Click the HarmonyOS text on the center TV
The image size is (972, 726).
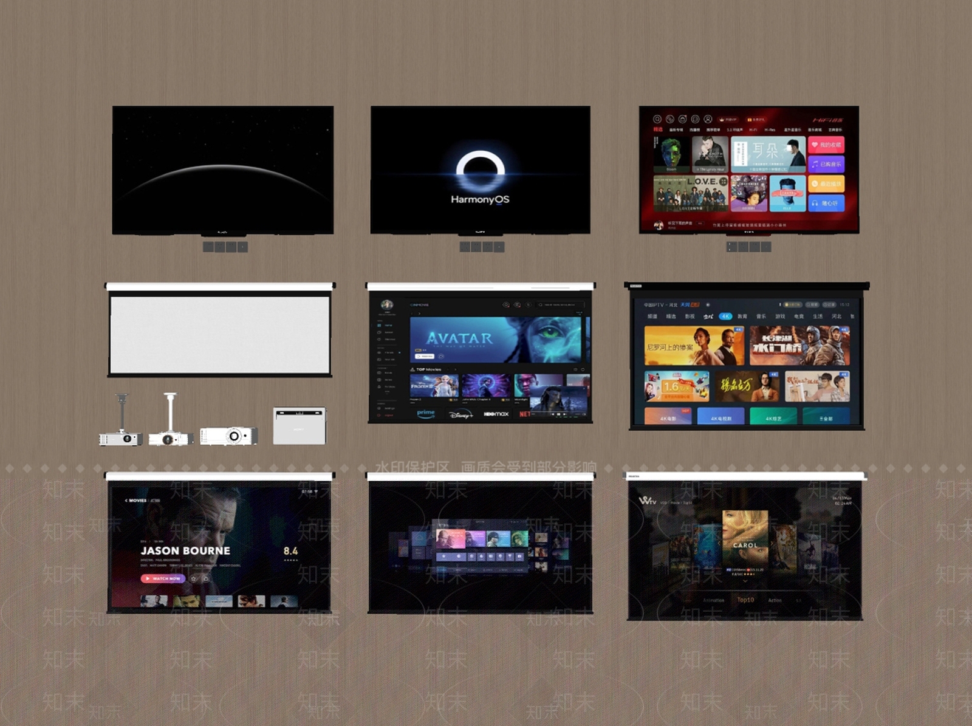point(480,199)
